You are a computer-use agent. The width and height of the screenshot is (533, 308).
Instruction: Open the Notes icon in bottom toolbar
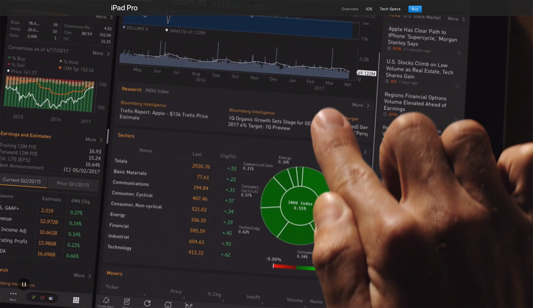127,302
